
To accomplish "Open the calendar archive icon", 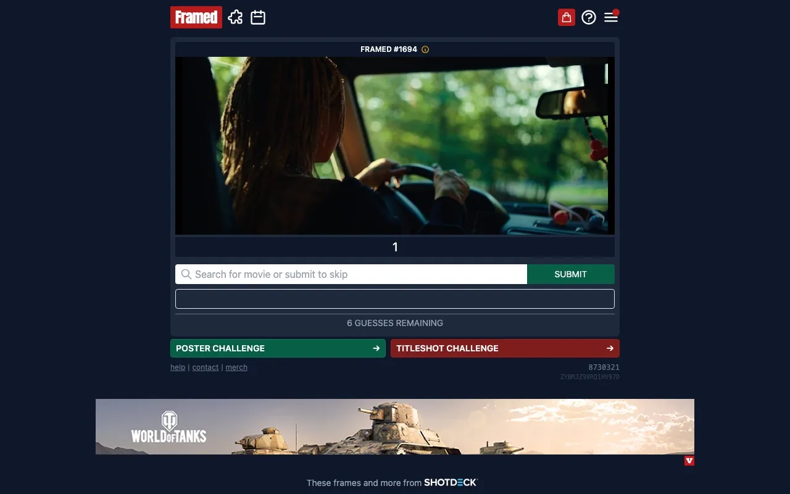I will click(x=258, y=17).
